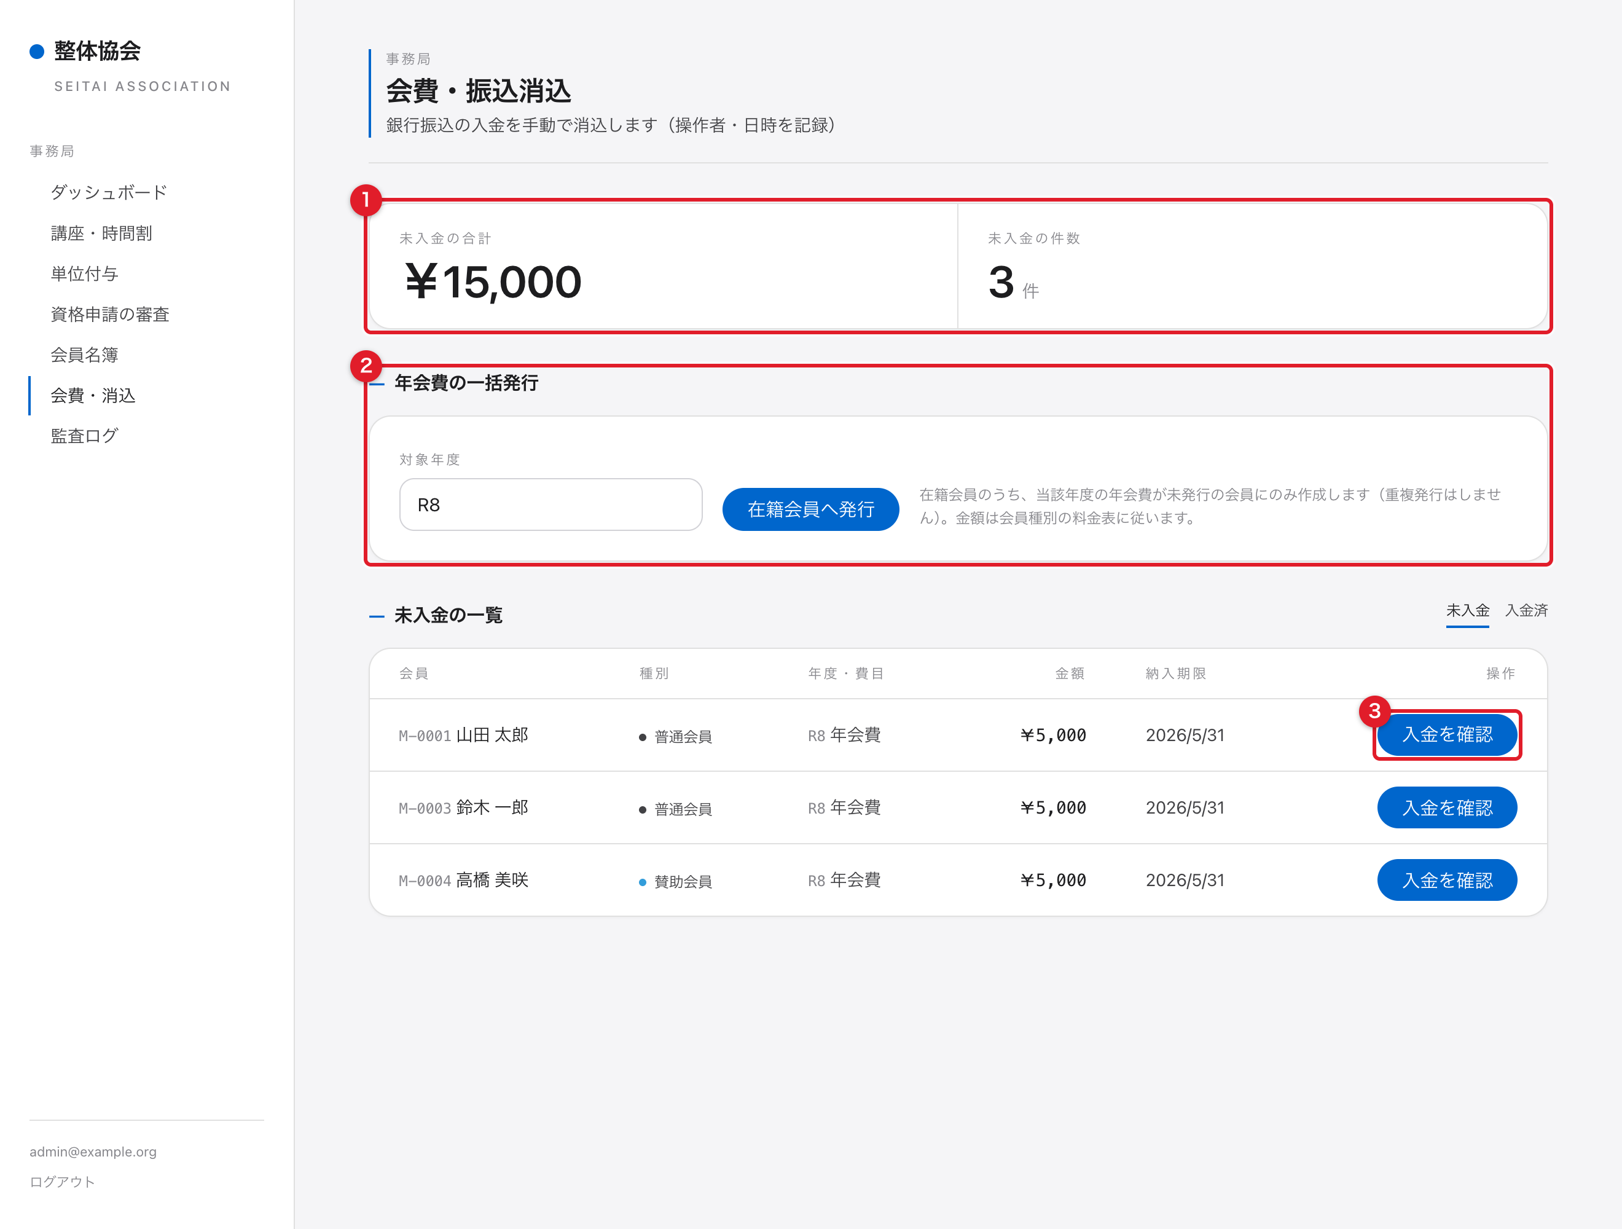Focus the 対象年度 input field
Screen dimensions: 1622x1229
tap(550, 505)
